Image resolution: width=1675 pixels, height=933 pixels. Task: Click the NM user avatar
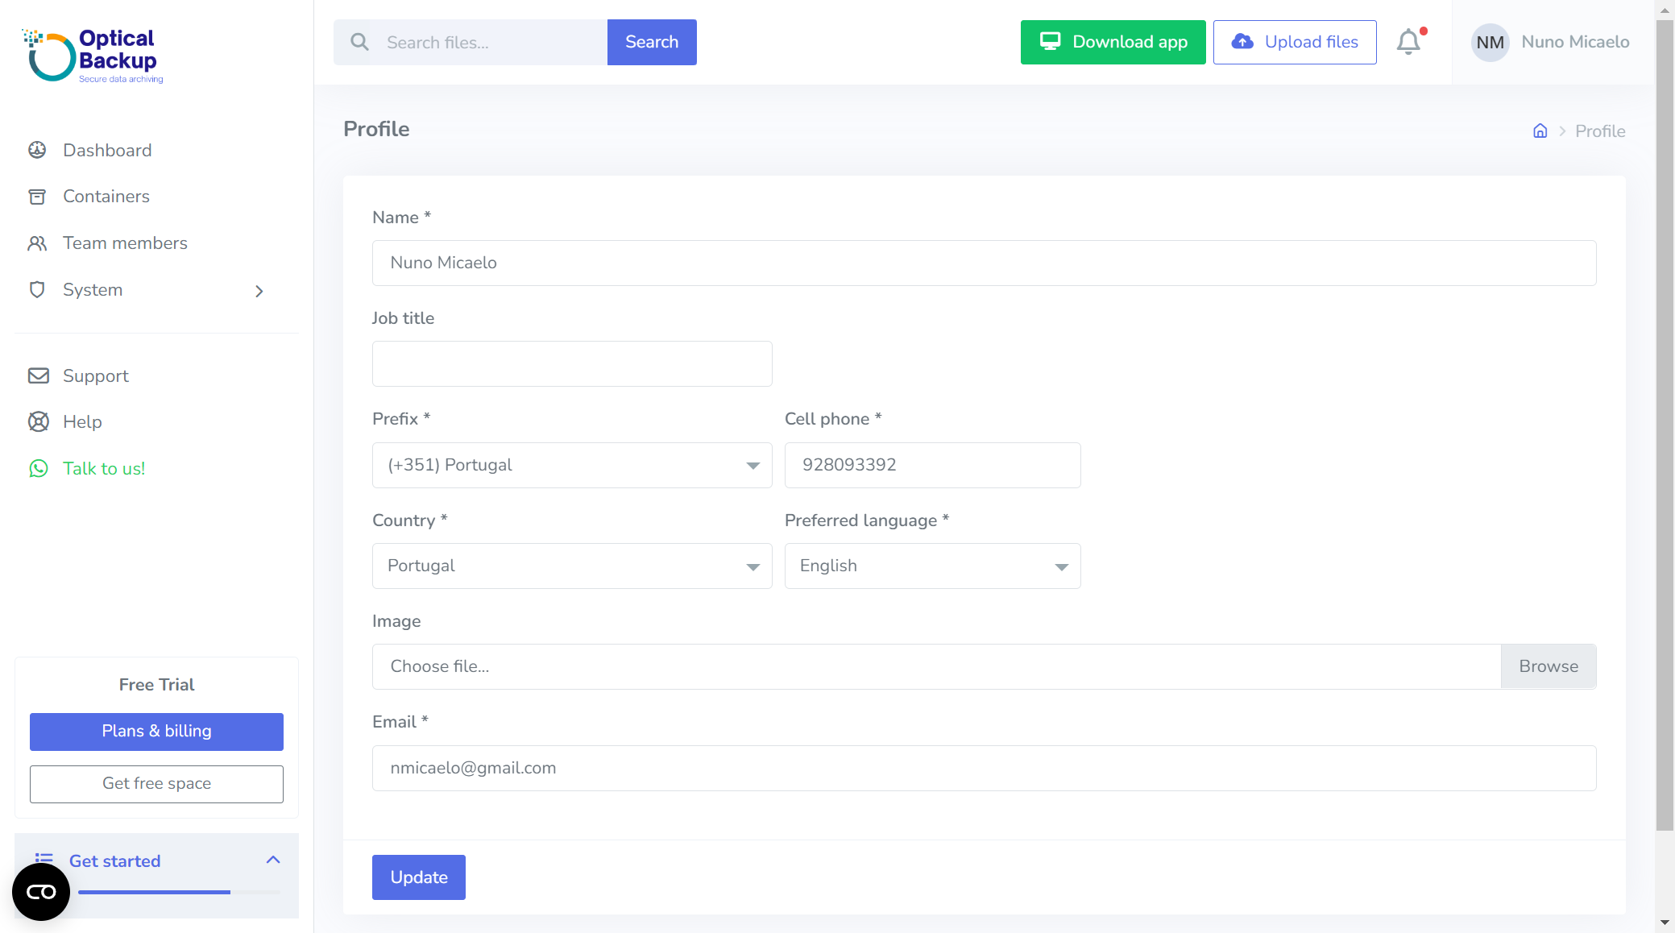(1490, 42)
